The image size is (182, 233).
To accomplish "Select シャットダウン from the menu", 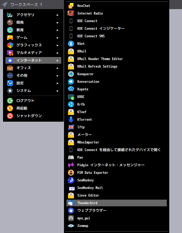I will 33,116.
